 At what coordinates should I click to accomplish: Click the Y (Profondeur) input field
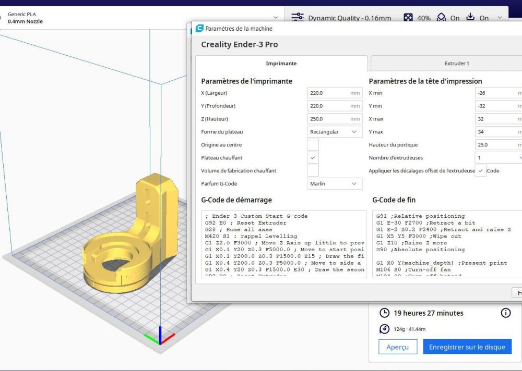click(x=335, y=106)
